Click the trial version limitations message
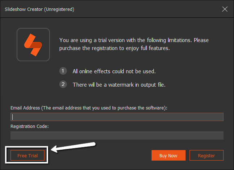Image resolution: width=234 pixels, height=170 pixels. pos(133,40)
